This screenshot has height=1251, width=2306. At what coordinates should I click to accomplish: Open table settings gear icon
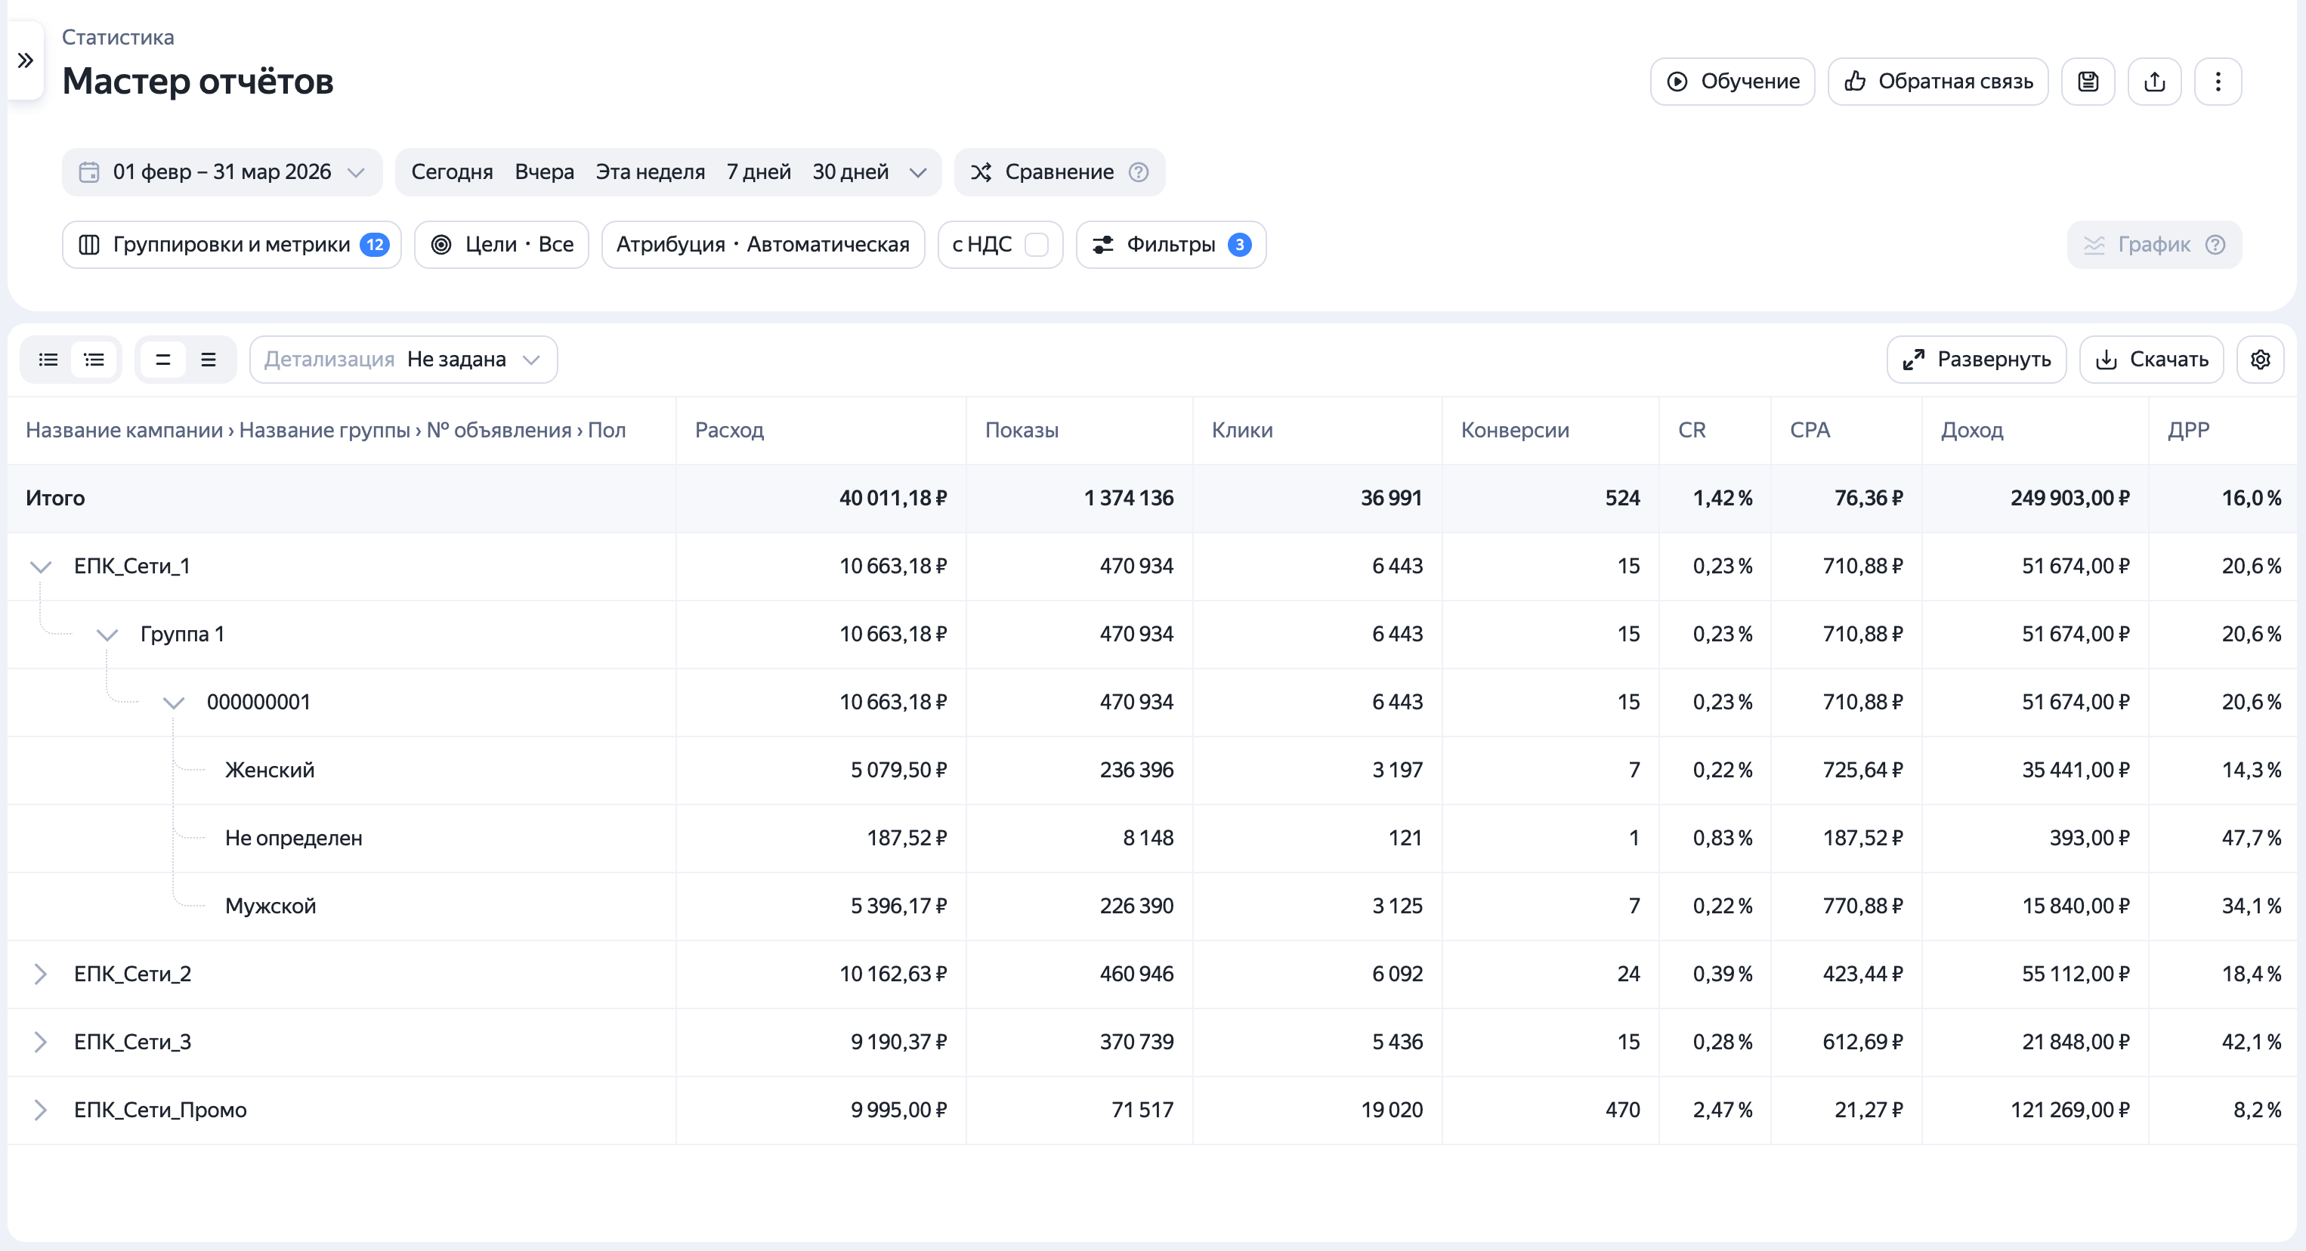[x=2261, y=360]
